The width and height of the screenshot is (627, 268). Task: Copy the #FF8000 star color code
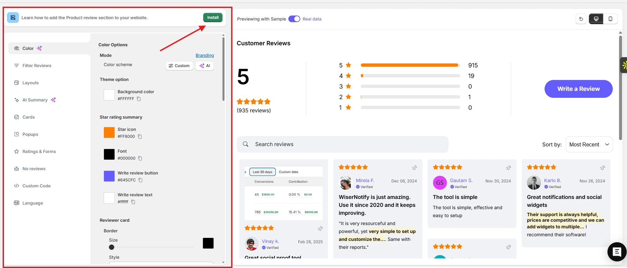140,136
